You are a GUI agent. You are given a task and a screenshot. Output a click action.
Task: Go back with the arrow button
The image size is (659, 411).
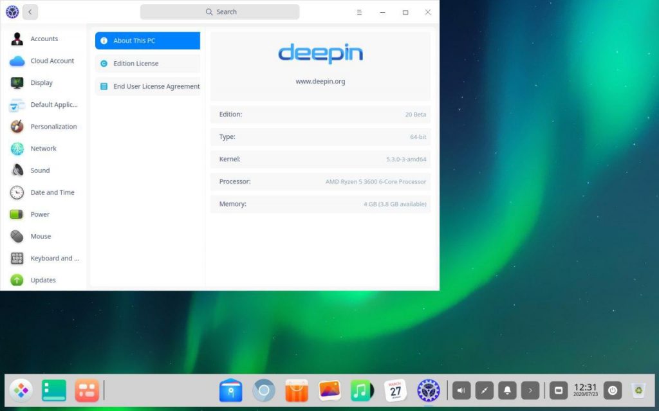click(x=30, y=12)
